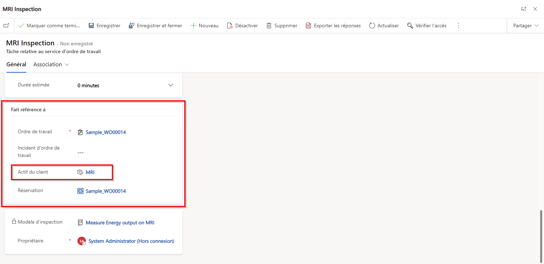The height and width of the screenshot is (264, 544).
Task: Click the réservation booking icon
Action: [80, 191]
